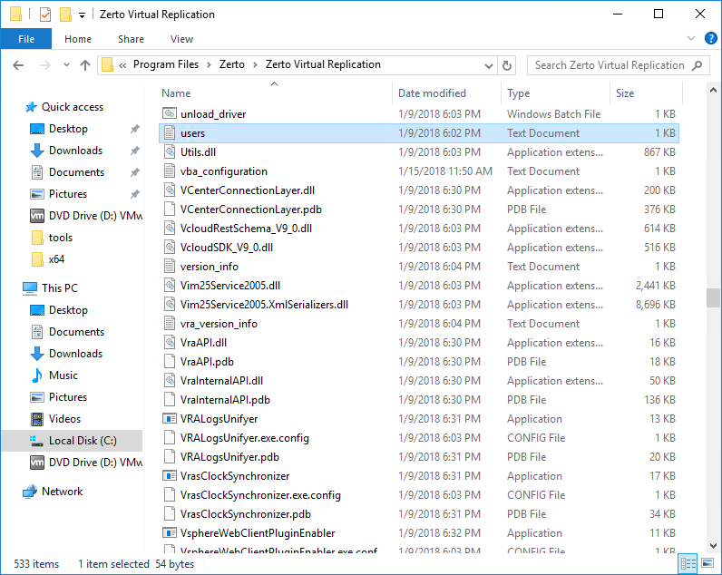Click the scroll up arrow of file list
Screen dimensions: 722x575
(713, 90)
